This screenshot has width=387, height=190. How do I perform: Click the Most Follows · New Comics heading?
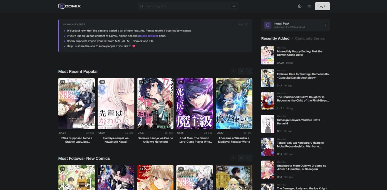(84, 158)
